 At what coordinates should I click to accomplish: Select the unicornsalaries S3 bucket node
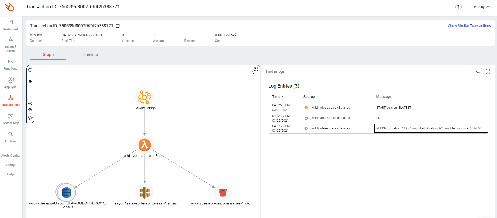223,193
